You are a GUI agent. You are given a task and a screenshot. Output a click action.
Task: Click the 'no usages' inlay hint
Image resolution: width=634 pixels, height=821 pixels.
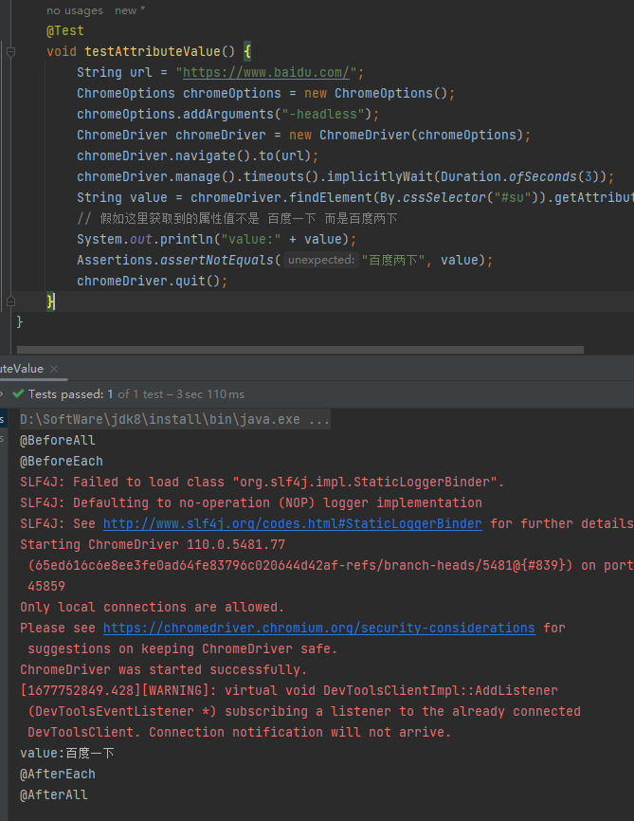(x=75, y=10)
